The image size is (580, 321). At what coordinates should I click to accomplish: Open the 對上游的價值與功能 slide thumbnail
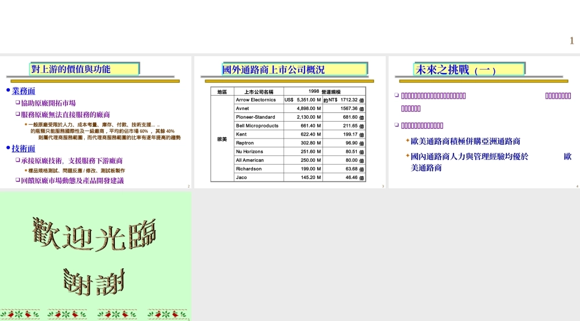(x=96, y=122)
